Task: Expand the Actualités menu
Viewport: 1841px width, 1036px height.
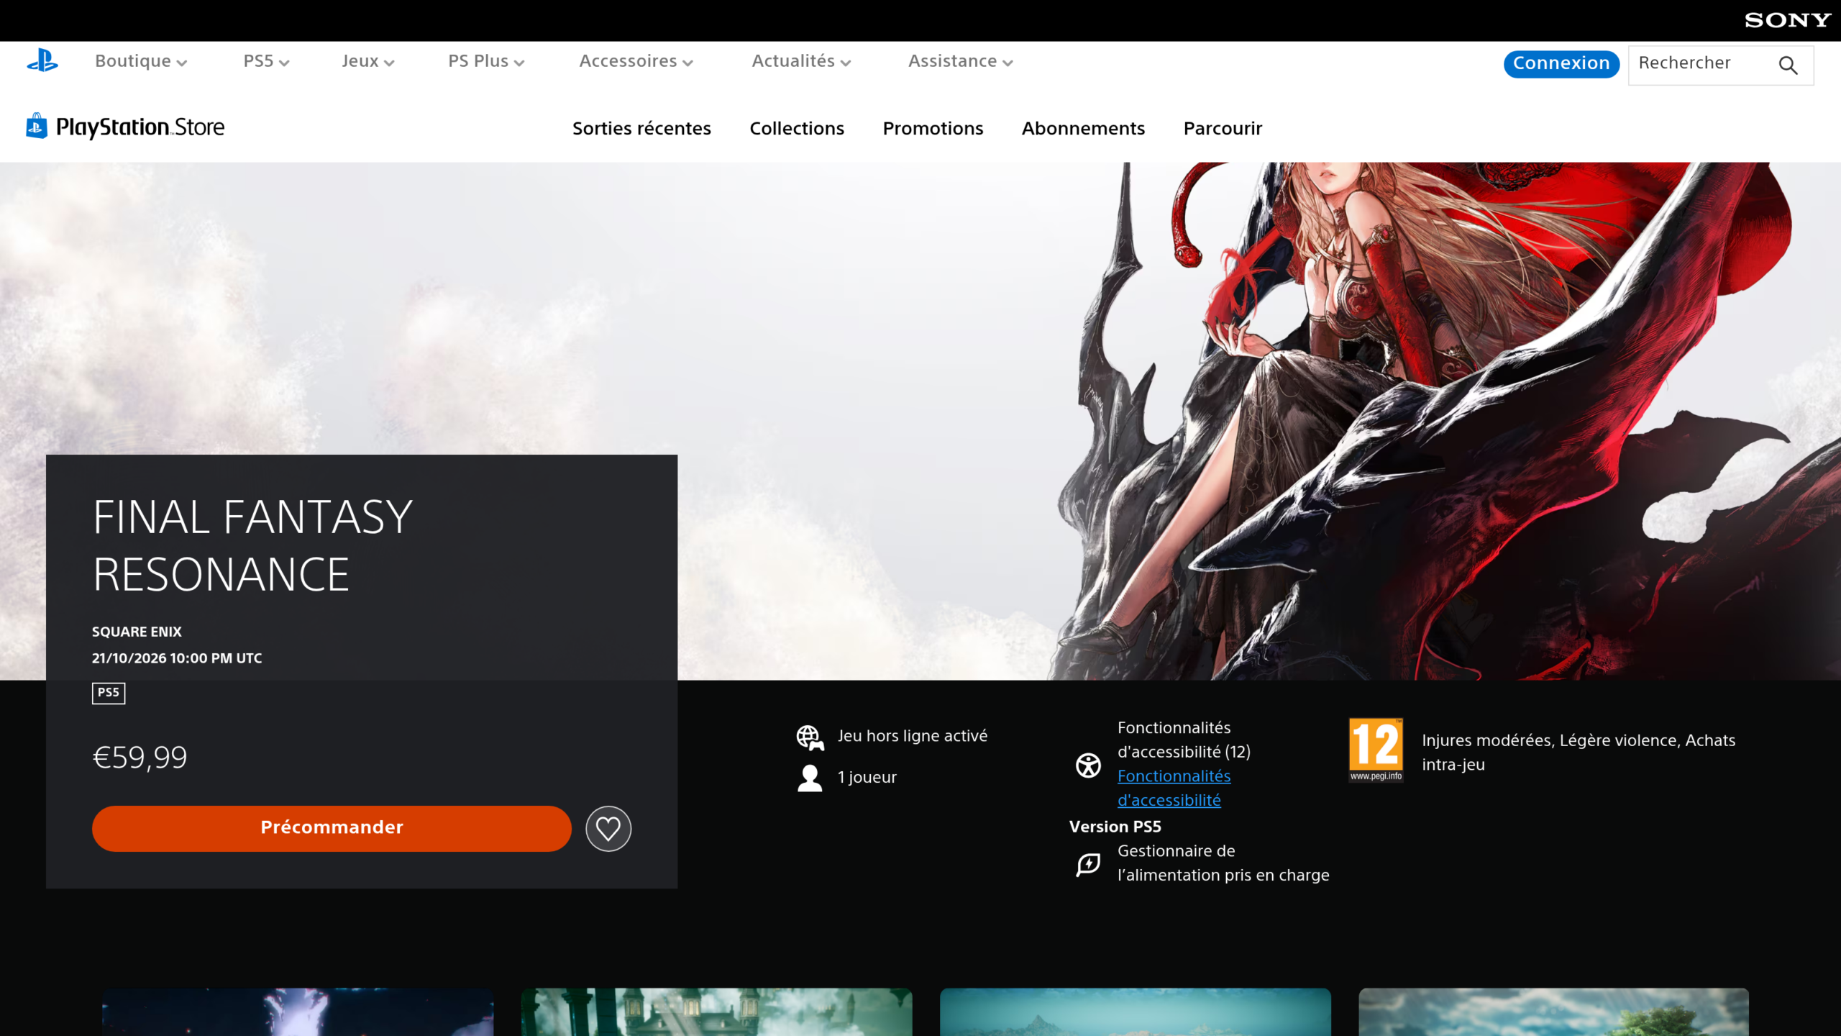Action: [x=801, y=62]
